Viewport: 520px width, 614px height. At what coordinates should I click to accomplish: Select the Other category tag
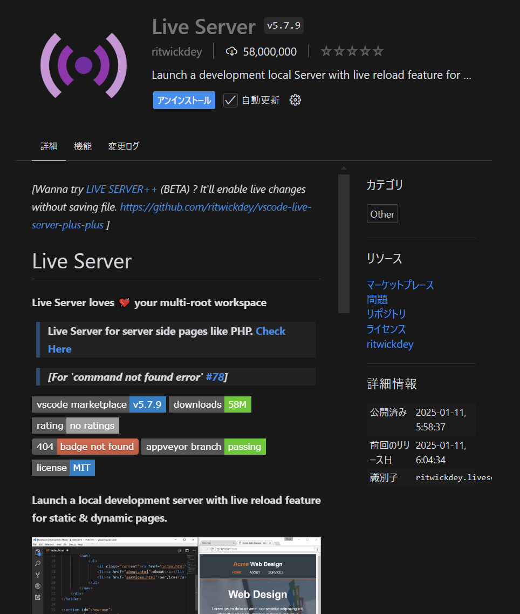point(382,214)
